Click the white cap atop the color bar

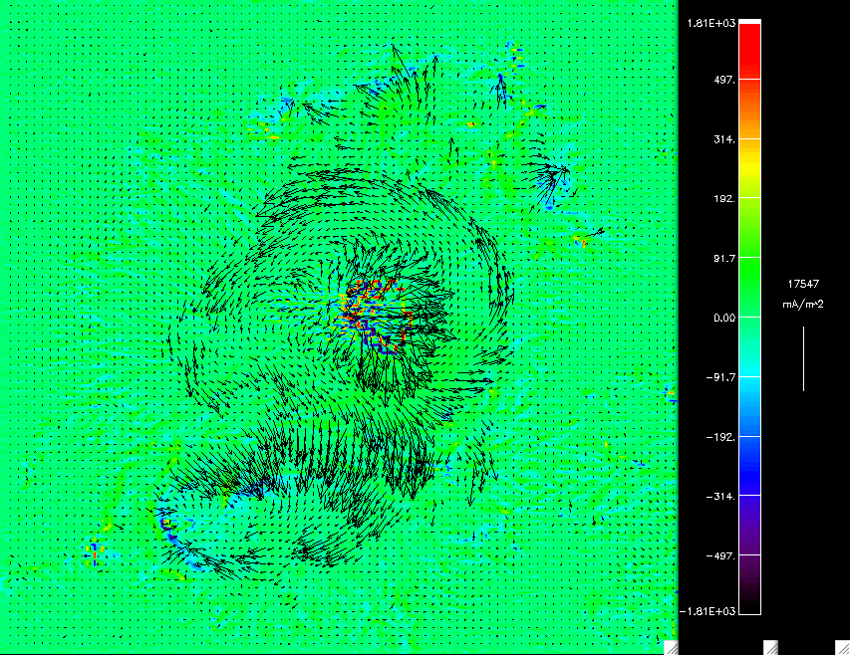click(x=749, y=22)
